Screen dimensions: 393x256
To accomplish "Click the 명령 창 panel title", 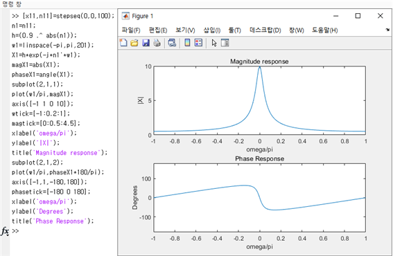I will tap(12, 4).
